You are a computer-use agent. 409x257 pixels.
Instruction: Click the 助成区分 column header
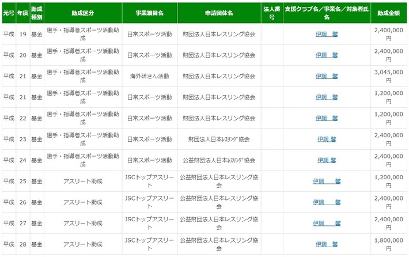tap(83, 13)
